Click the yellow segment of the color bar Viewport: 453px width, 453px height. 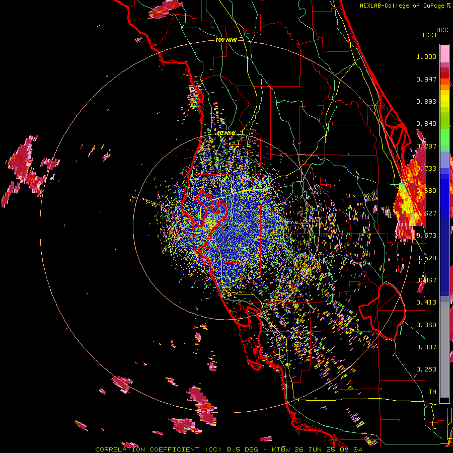coord(444,99)
